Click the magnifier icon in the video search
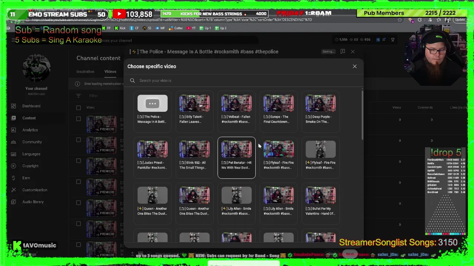Image resolution: width=474 pixels, height=266 pixels. click(132, 81)
